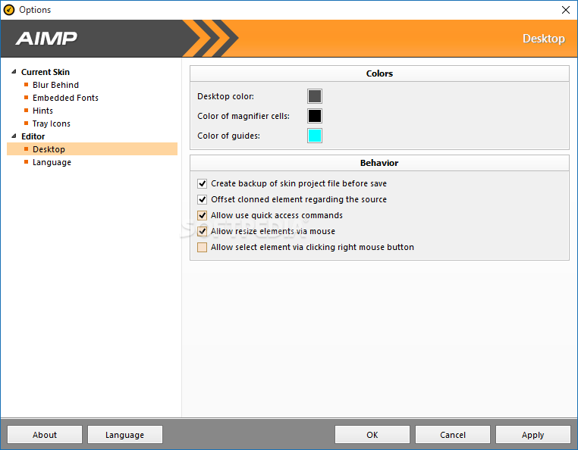Image resolution: width=578 pixels, height=450 pixels.
Task: Open the Blur Behind settings page
Action: (55, 85)
